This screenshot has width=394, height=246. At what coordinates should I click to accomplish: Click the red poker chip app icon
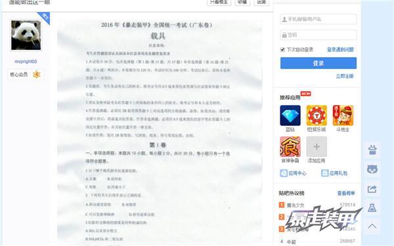317,115
